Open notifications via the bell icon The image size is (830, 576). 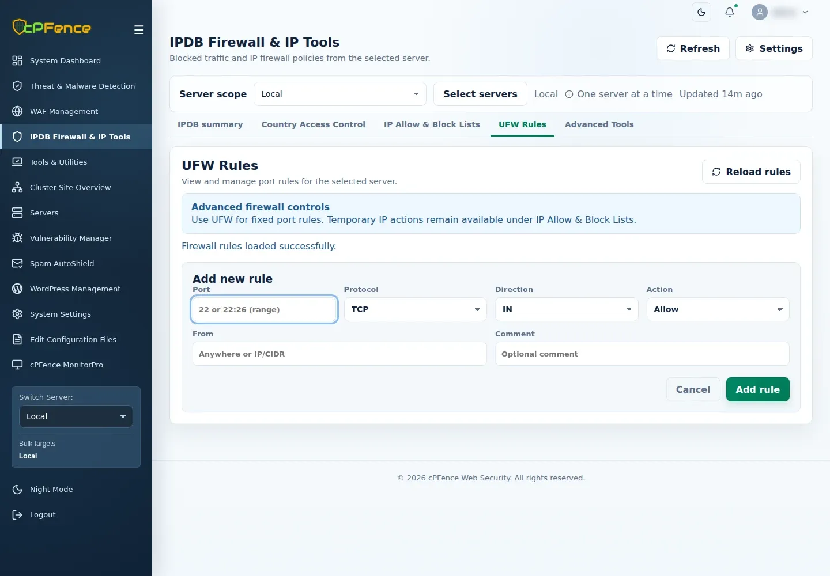pos(730,12)
